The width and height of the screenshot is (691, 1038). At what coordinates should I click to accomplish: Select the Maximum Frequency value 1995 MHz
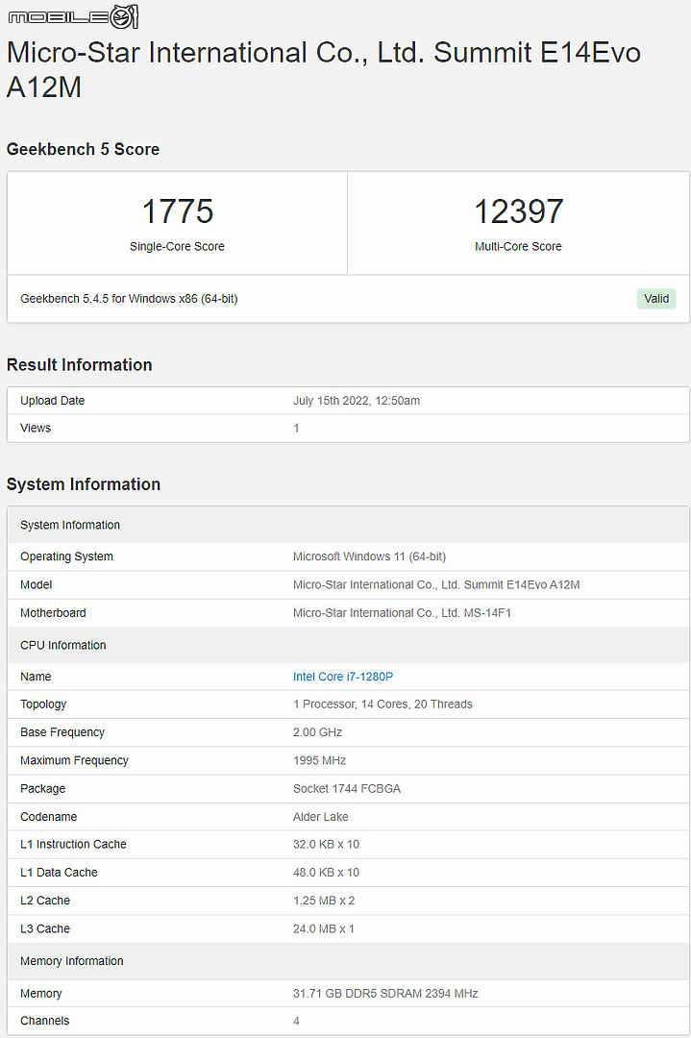[320, 760]
